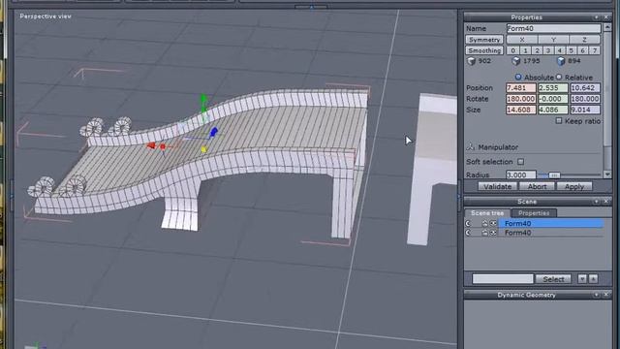Click the moon icon on unselected Form40 row

[469, 233]
